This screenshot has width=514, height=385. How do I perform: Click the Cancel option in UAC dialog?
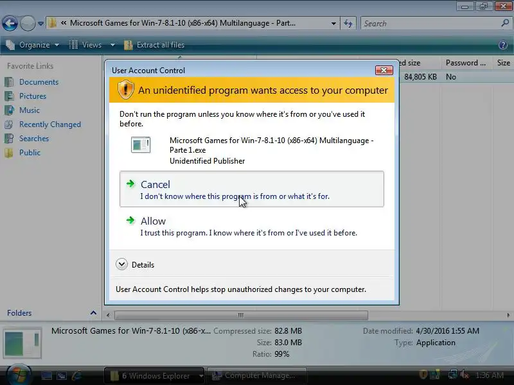click(252, 189)
